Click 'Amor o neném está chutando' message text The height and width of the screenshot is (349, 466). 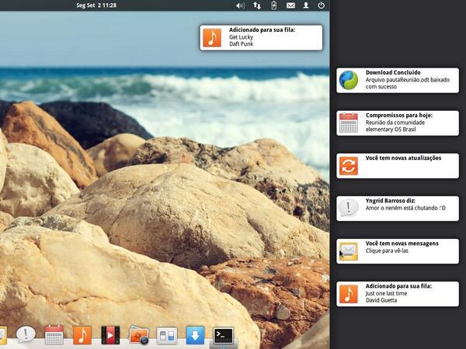[x=405, y=208]
